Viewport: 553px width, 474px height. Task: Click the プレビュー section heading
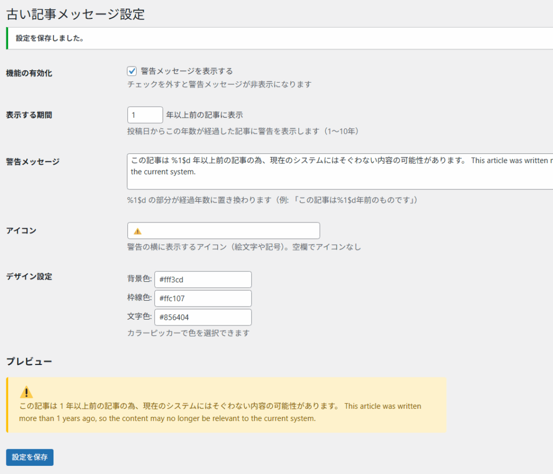[x=29, y=361]
